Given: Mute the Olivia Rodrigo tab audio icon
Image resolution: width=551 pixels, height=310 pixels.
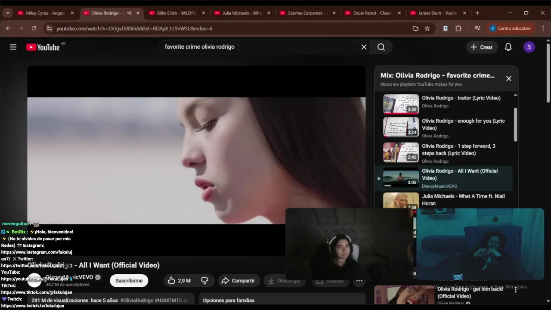Looking at the screenshot, I should (x=129, y=13).
